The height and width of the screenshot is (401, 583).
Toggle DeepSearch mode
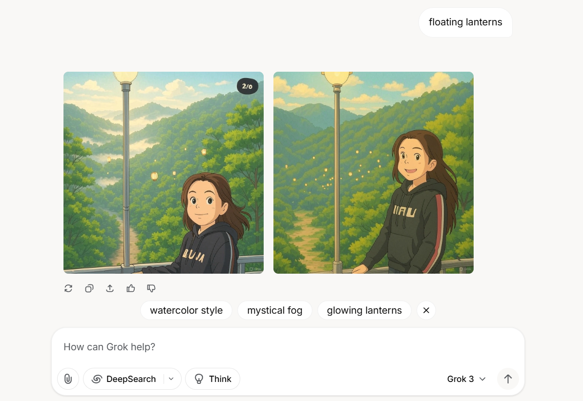[x=124, y=379]
